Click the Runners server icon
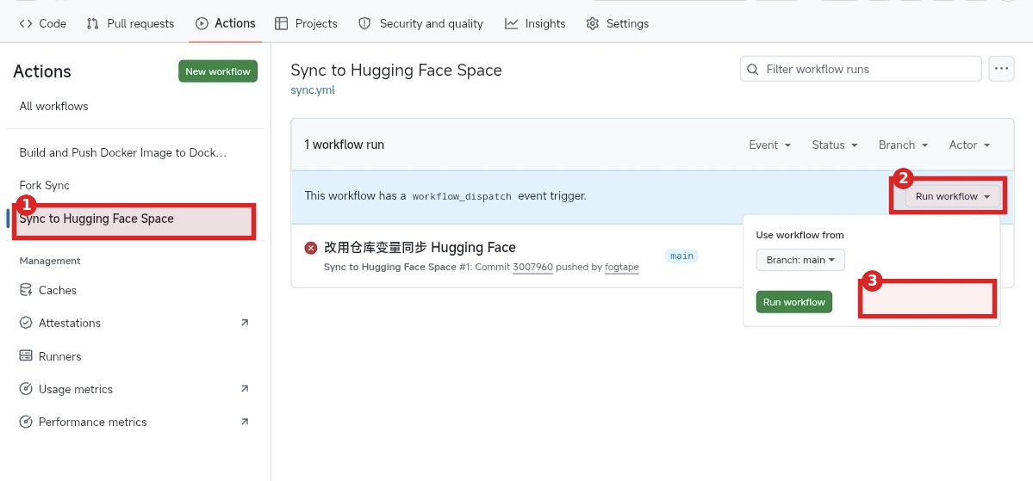The image size is (1033, 481). [26, 356]
